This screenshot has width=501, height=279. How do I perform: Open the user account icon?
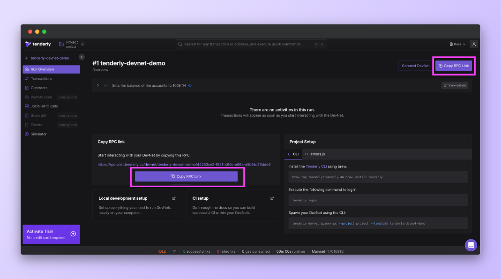474,44
